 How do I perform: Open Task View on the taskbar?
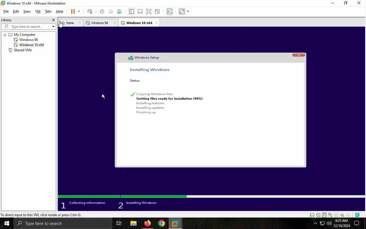[119, 223]
